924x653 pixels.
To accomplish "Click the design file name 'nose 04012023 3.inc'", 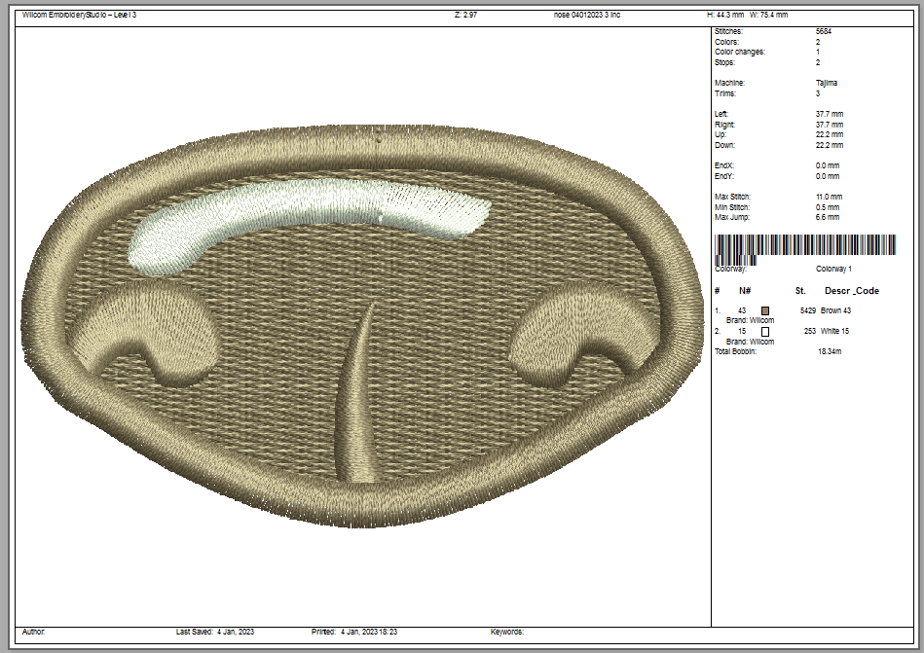I will (x=586, y=16).
